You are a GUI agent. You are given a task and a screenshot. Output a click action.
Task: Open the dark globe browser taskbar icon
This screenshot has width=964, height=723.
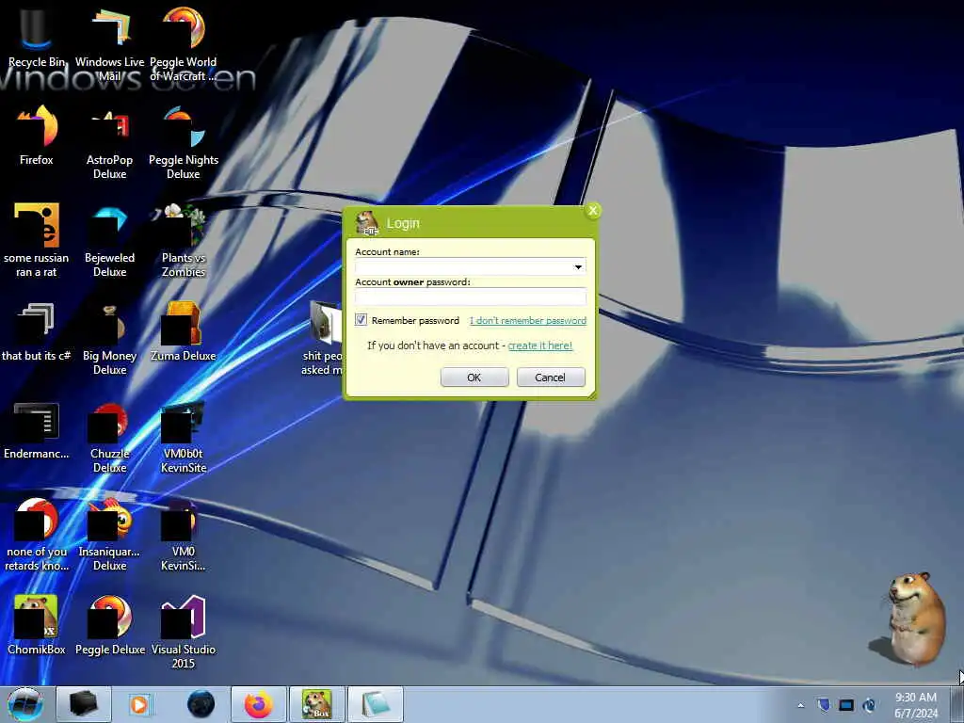click(201, 704)
